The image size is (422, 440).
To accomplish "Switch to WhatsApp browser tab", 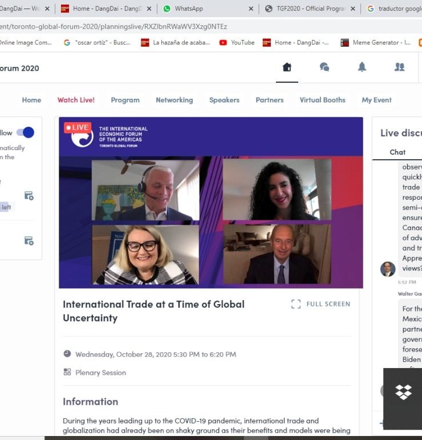I will 208,9.
